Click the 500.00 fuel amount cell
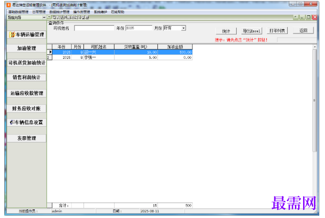The image size is (325, 218). coord(175,52)
